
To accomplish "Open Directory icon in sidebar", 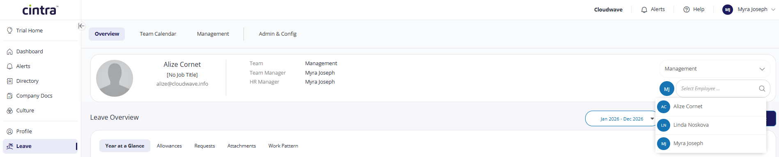I will (10, 81).
